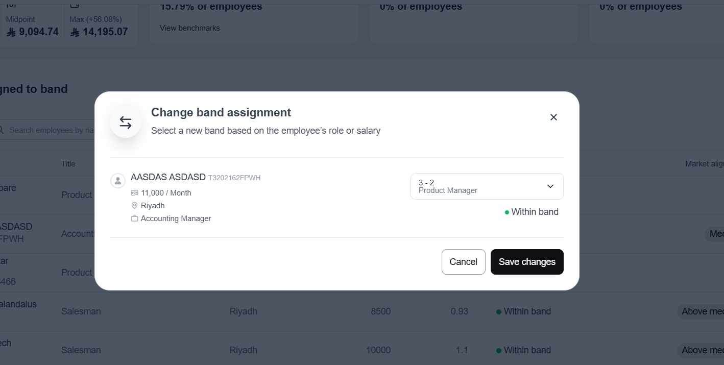Save changes to the band assignment
This screenshot has width=724, height=365.
527,262
